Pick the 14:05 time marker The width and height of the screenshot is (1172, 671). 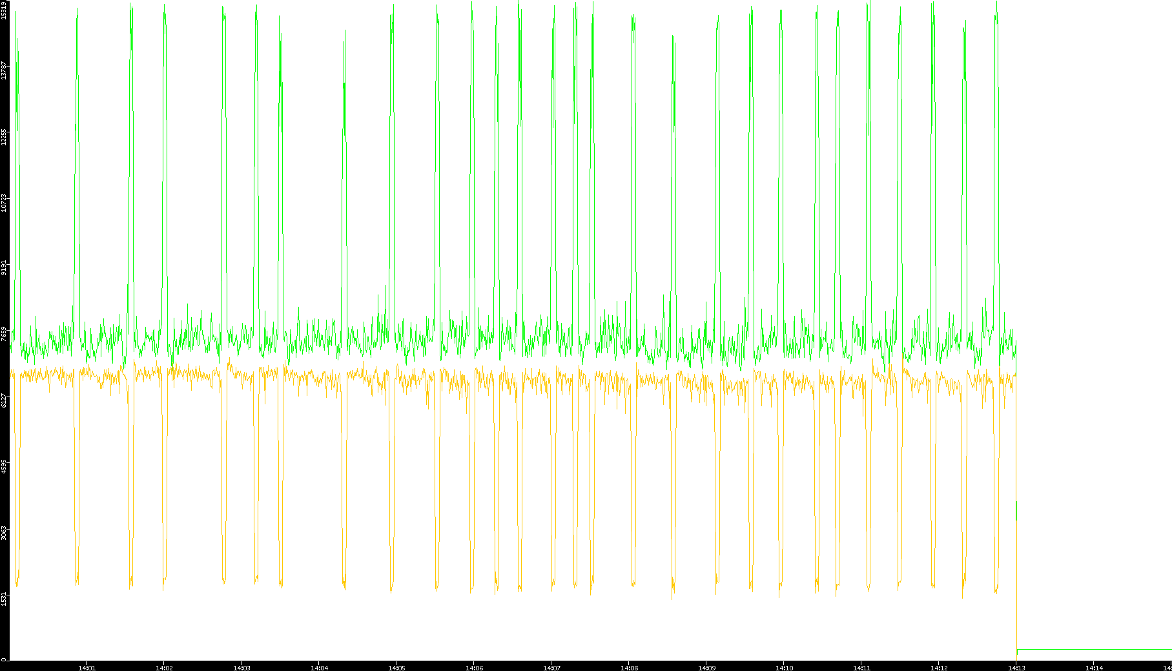396,668
